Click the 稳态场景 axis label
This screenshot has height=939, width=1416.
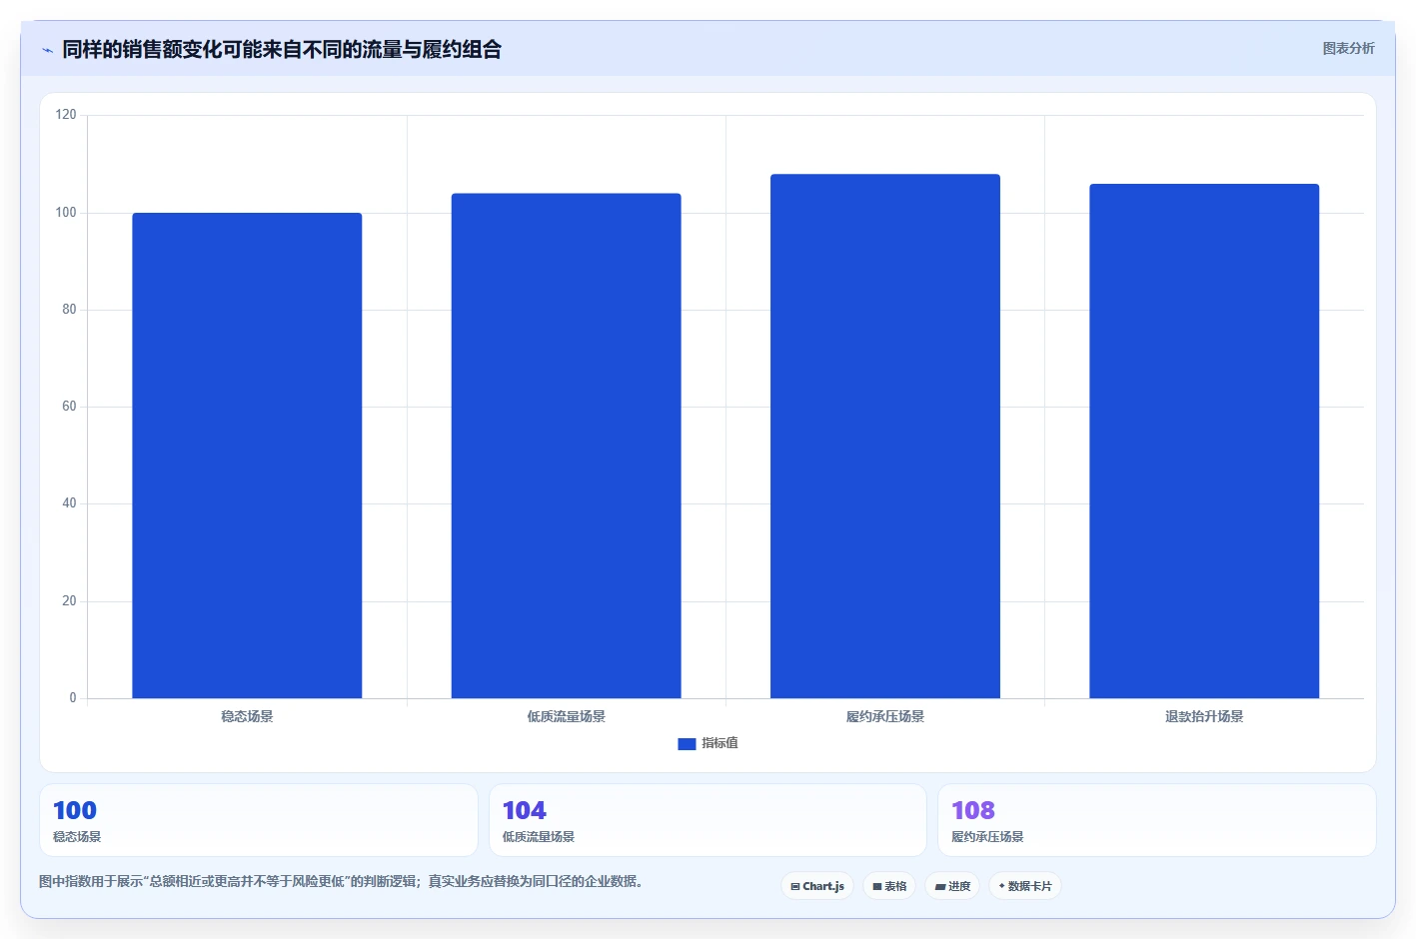pyautogui.click(x=247, y=716)
